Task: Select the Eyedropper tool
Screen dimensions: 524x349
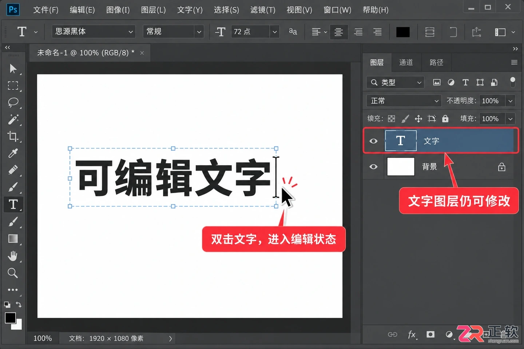Action: coord(13,153)
